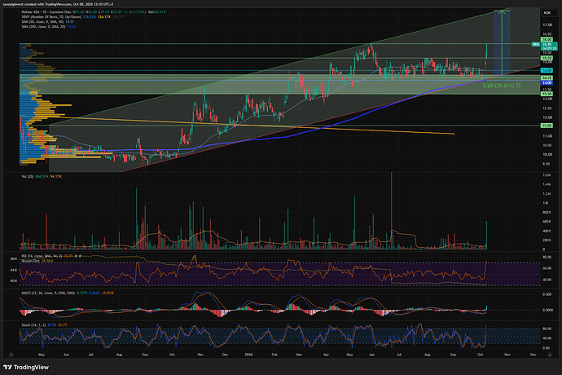The height and width of the screenshot is (375, 562).
Task: Select the Nekkar ASA symbol legend title
Action: click(46, 12)
